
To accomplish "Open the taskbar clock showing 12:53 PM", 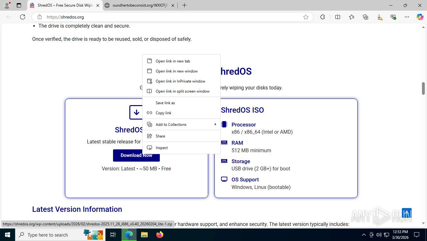I will pyautogui.click(x=400, y=235).
